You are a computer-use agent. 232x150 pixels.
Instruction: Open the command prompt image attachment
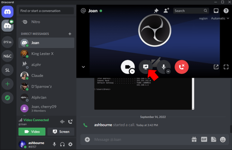tap(144, 94)
